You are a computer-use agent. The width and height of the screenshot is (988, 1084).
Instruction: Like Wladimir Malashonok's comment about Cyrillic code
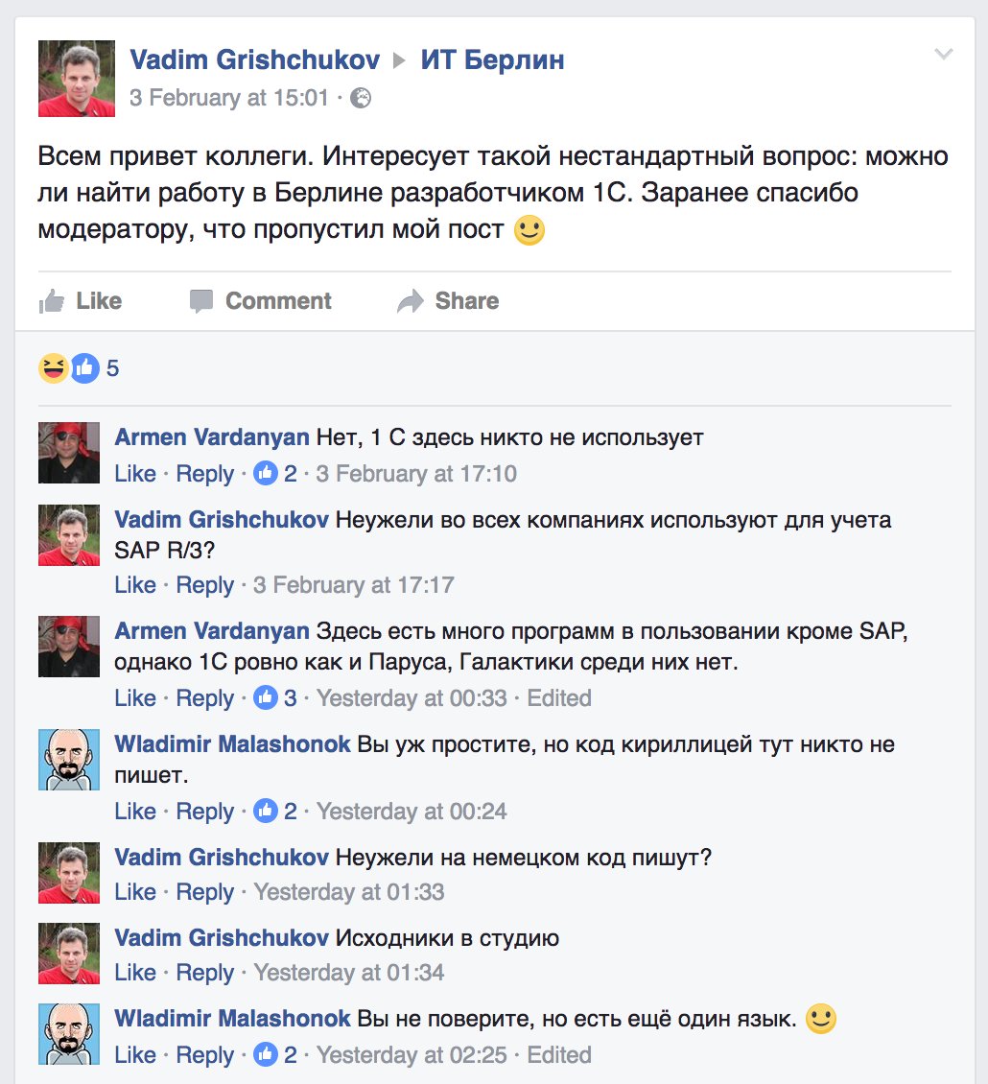134,811
